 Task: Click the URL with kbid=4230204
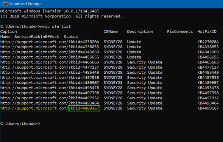50,42
